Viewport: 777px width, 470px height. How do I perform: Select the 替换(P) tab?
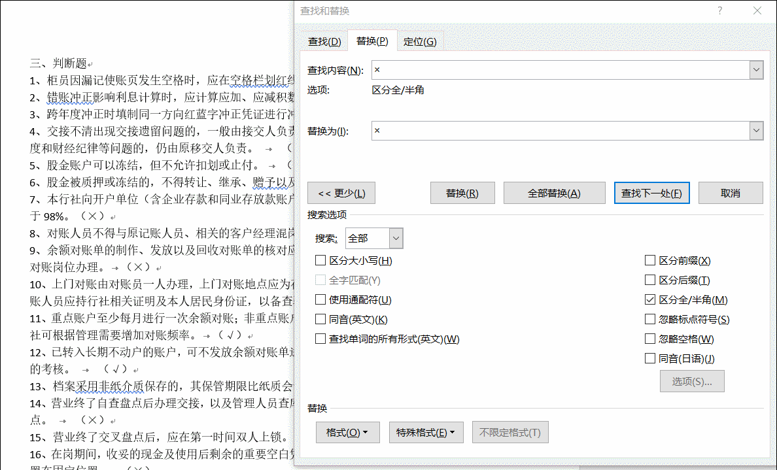372,41
